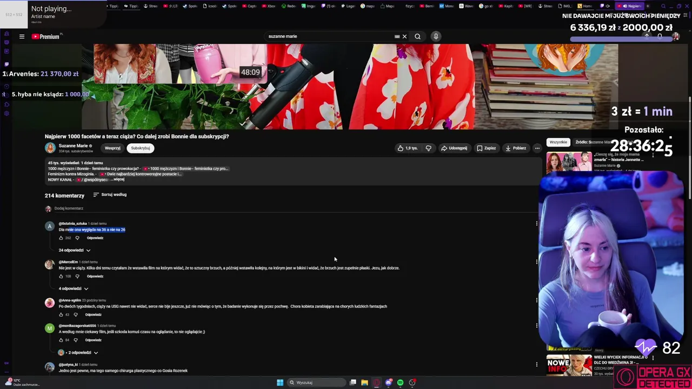Click the Zapisz save button

pyautogui.click(x=486, y=148)
